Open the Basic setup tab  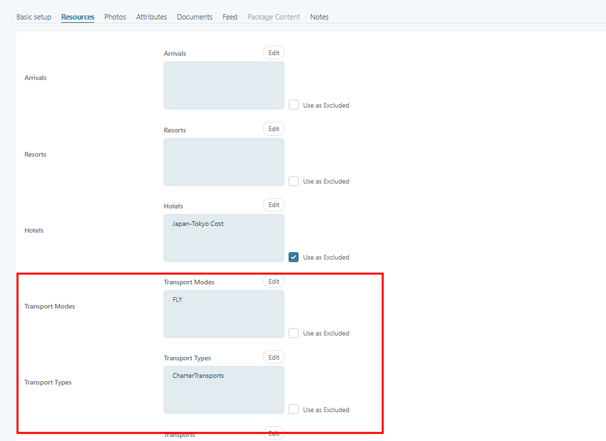(34, 17)
